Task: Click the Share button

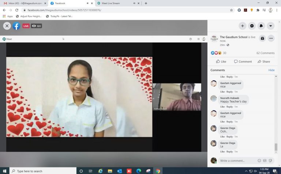Action: pos(263,62)
